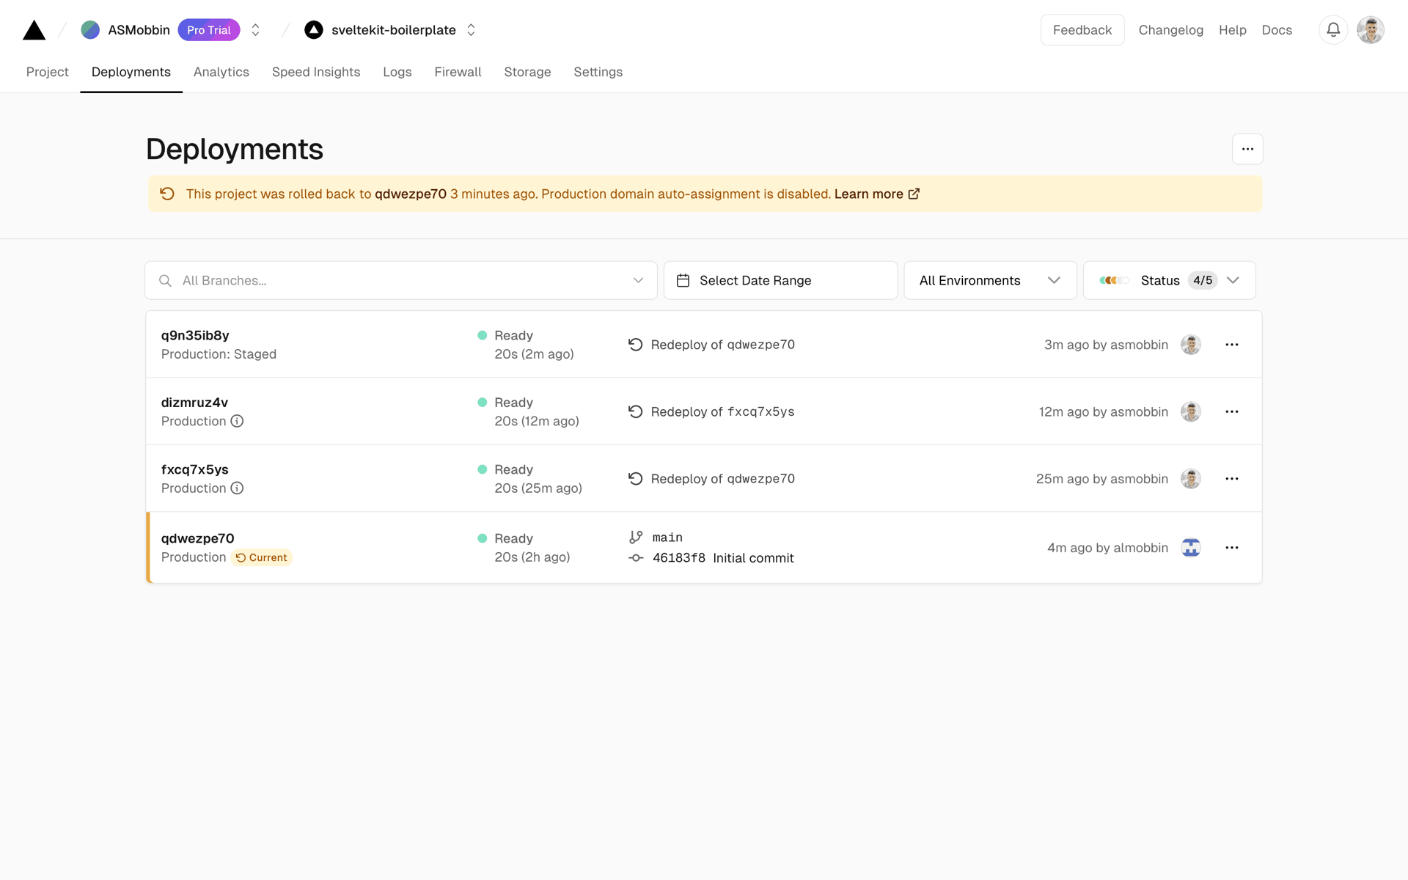Open the Changelog link
Viewport: 1408px width, 880px height.
(x=1170, y=30)
